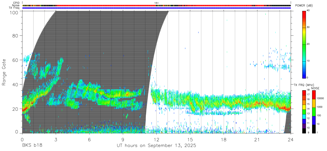Click the 80 tick on Range Gate axis

pyautogui.click(x=15, y=35)
